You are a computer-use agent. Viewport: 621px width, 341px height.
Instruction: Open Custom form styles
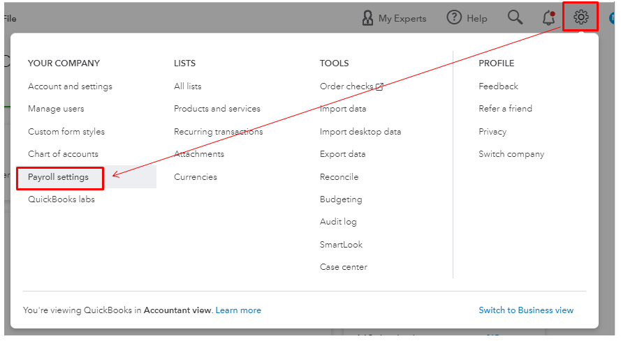[66, 132]
